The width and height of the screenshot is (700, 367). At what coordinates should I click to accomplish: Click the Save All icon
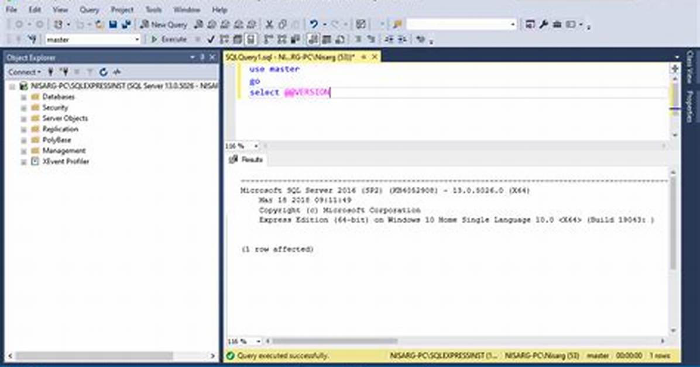tap(127, 25)
